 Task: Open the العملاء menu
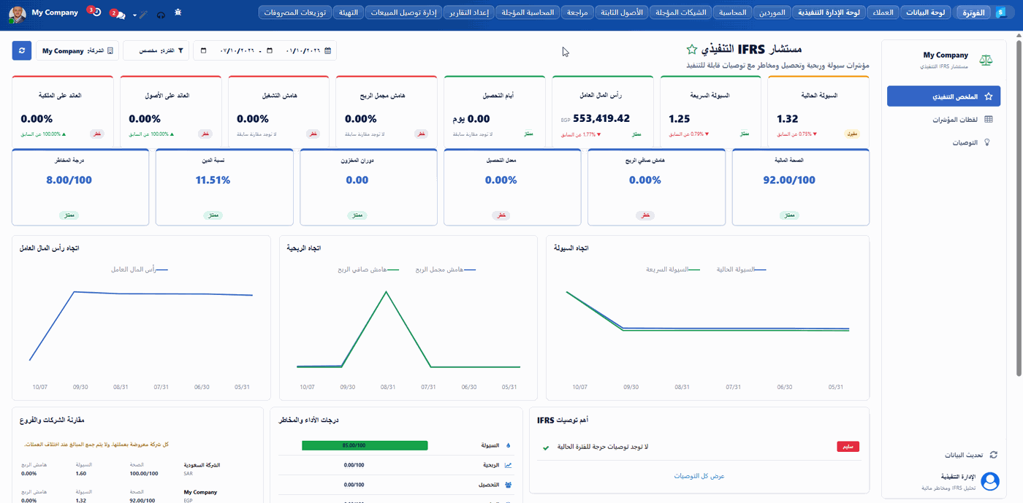(883, 12)
